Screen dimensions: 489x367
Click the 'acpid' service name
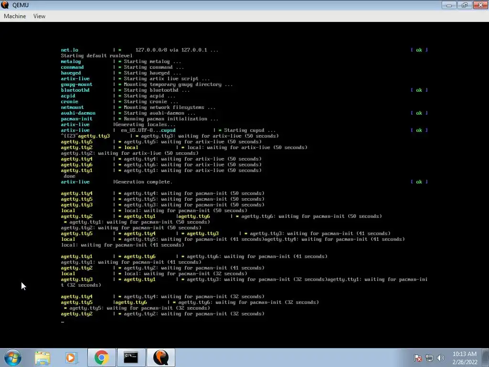coord(68,96)
